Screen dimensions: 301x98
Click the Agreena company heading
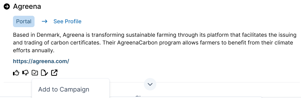(x=27, y=6)
